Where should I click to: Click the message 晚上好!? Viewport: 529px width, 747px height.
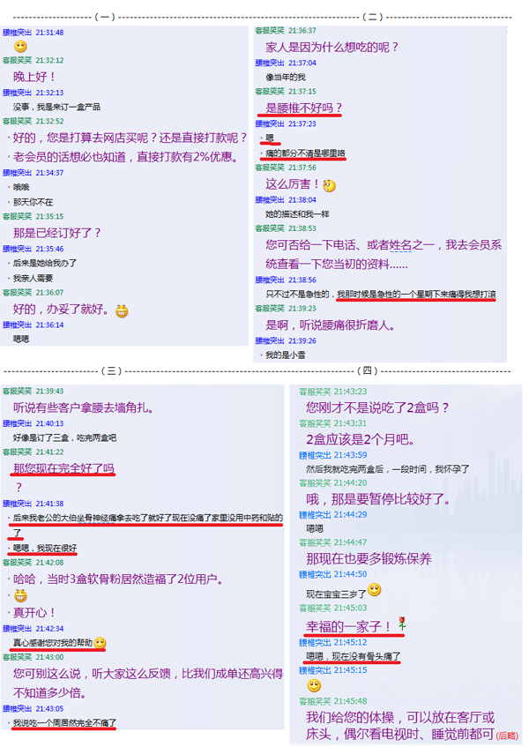tap(34, 77)
